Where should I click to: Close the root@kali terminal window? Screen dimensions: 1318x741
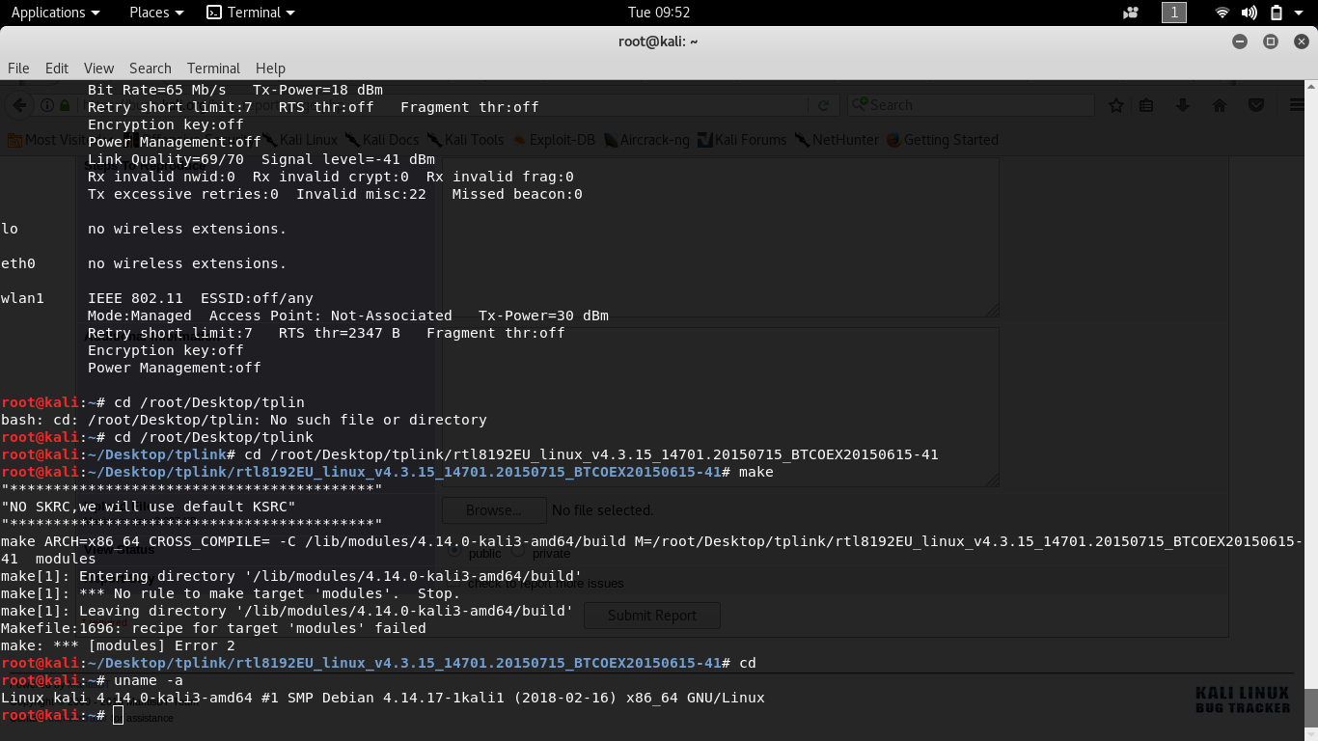(1302, 41)
